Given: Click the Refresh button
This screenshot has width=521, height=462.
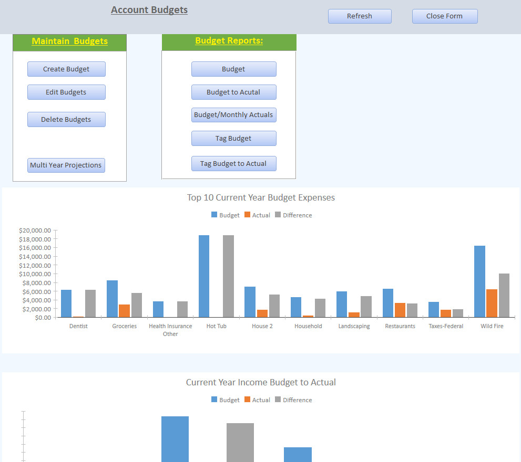Looking at the screenshot, I should tap(360, 16).
